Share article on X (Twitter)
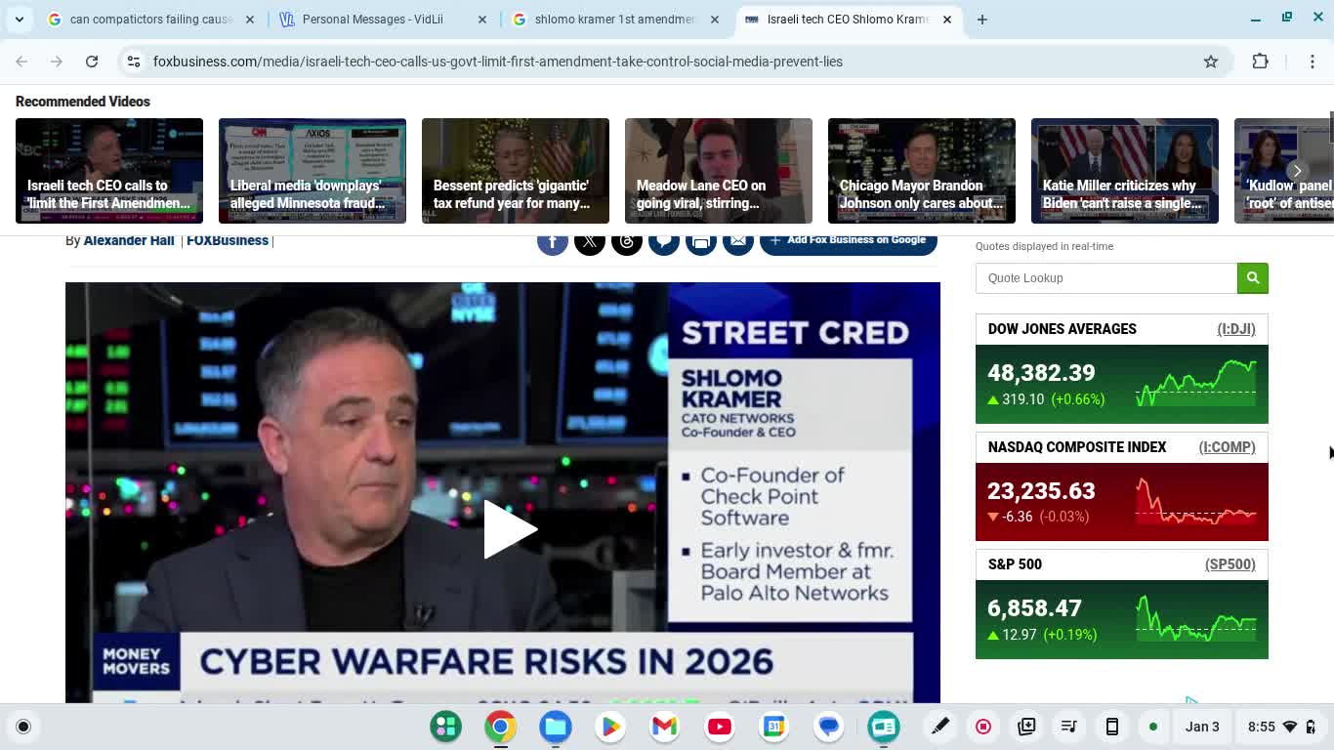Image resolution: width=1334 pixels, height=750 pixels. click(589, 241)
